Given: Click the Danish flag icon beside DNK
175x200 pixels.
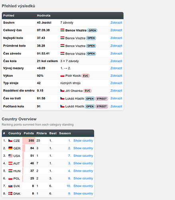Looking at the screenshot, I should [x=10, y=194].
